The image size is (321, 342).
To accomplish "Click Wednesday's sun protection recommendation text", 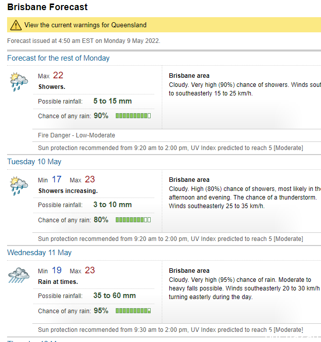I will 170,330.
